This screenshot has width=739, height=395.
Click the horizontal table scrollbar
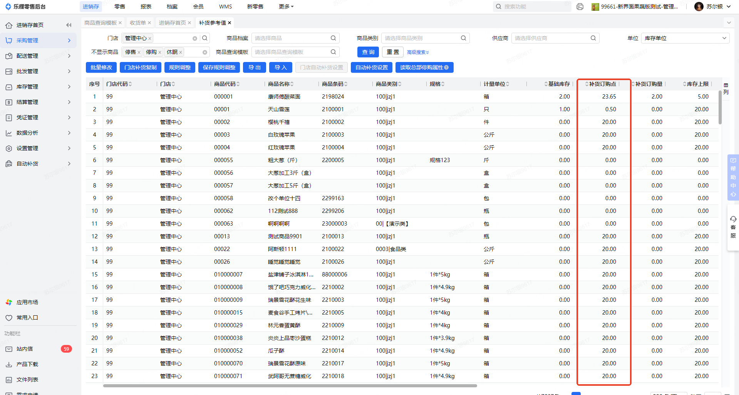click(x=290, y=385)
